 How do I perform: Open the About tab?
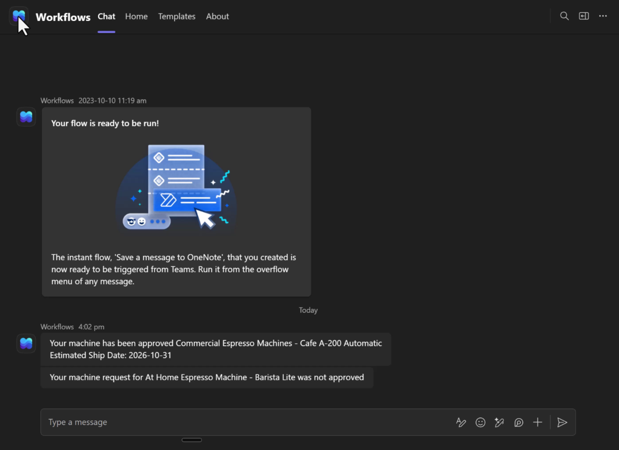point(218,16)
